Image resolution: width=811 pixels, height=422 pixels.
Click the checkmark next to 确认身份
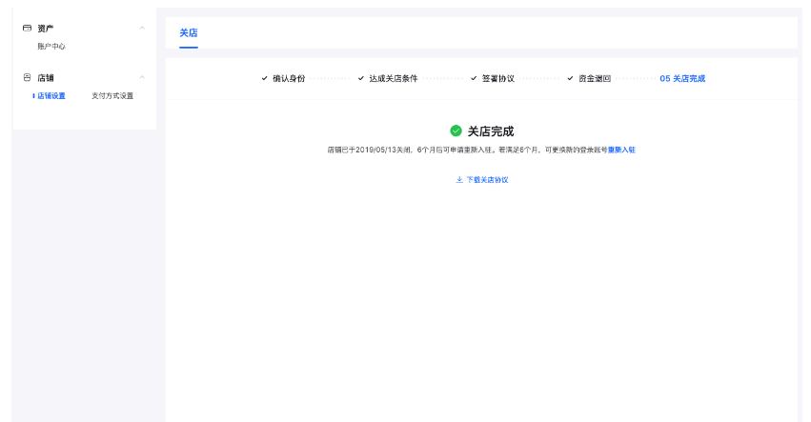pos(265,78)
